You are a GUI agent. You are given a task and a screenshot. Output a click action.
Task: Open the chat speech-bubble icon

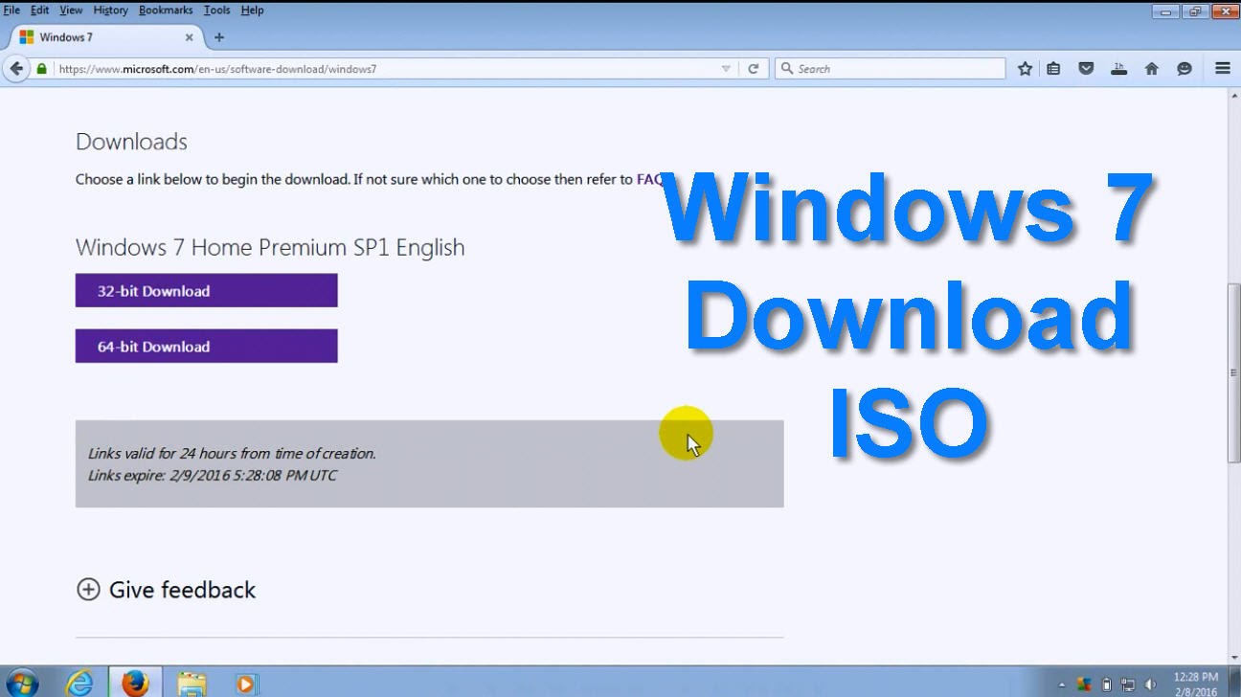1185,69
